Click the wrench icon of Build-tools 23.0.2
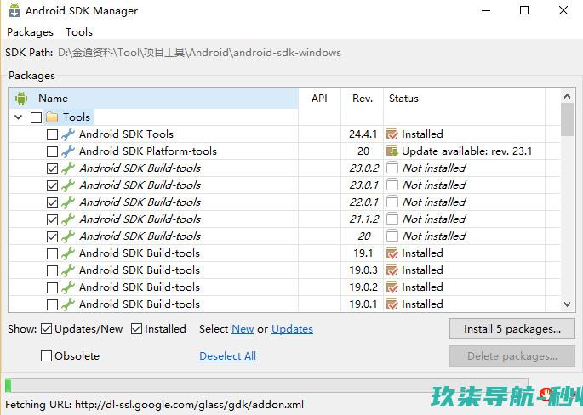Viewport: 583px width, 415px height. (68, 168)
